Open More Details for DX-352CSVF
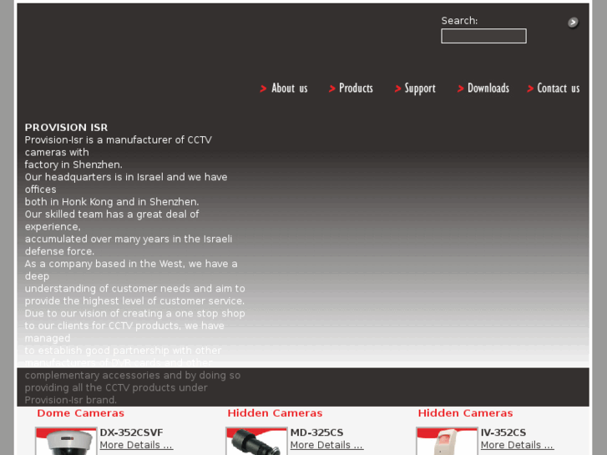This screenshot has width=607, height=455. point(136,445)
